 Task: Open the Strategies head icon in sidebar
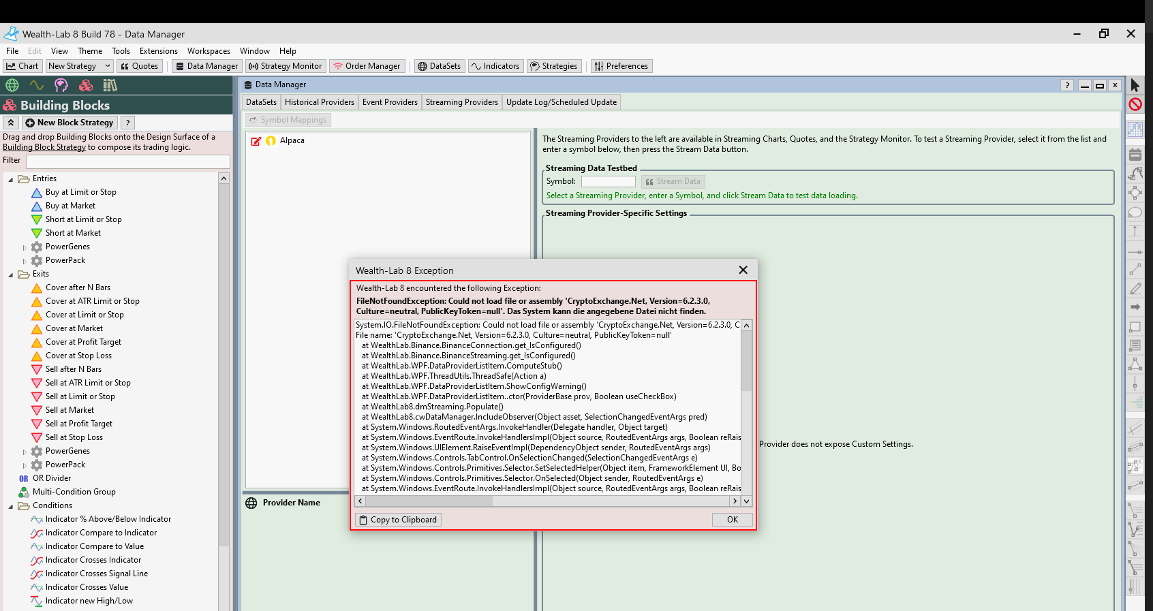(x=61, y=85)
